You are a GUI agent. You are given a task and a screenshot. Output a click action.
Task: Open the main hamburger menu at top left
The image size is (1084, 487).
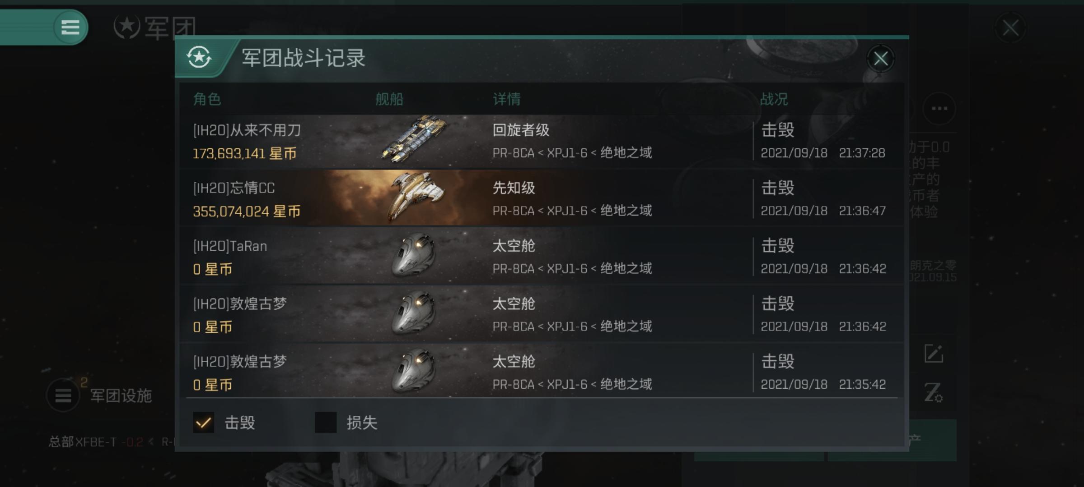coord(70,27)
